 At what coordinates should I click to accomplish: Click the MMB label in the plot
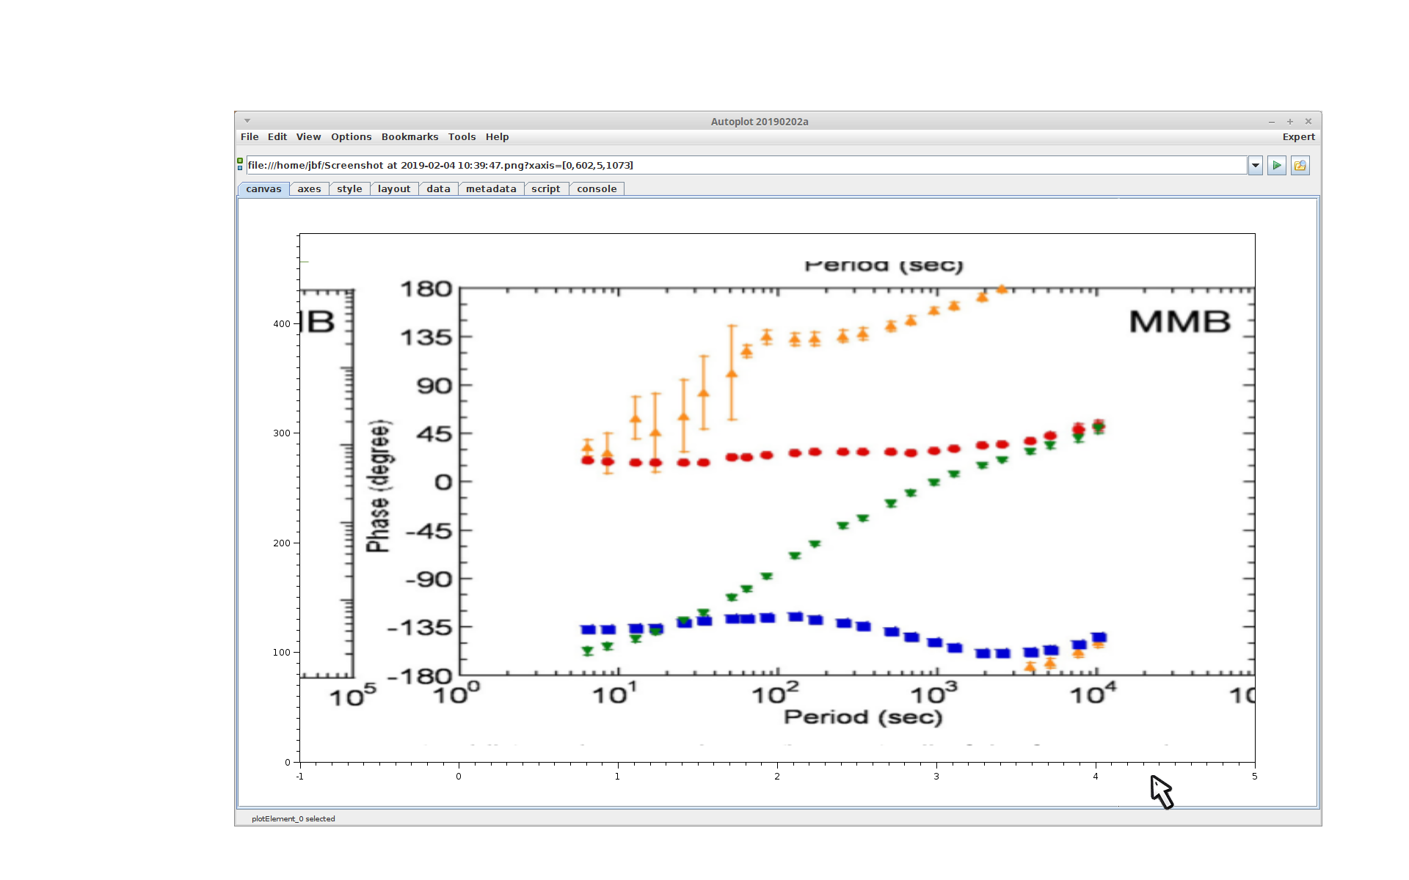click(1179, 322)
